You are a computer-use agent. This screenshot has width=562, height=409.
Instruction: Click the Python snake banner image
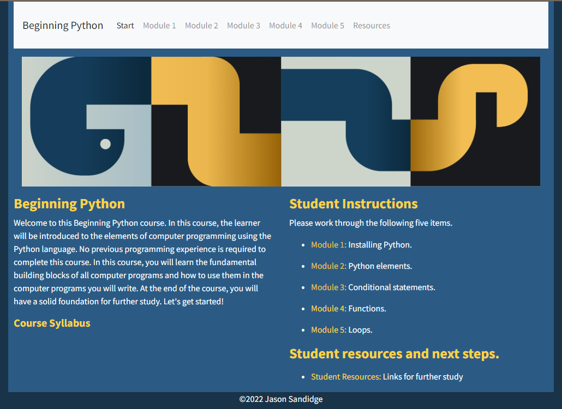pyautogui.click(x=281, y=122)
